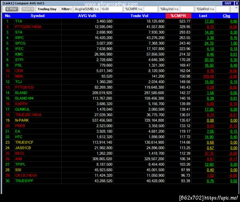Select the PREB symbol

tap(20, 126)
